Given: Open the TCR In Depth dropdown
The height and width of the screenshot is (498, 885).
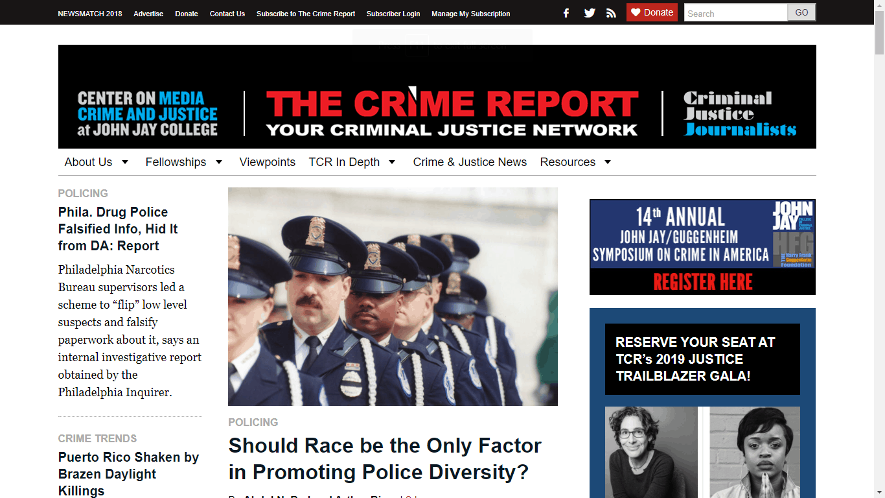Looking at the screenshot, I should pos(344,162).
